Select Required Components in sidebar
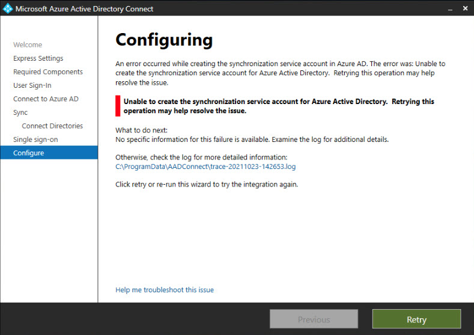The width and height of the screenshot is (474, 335). pos(48,72)
